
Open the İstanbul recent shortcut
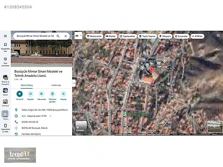tap(5, 103)
